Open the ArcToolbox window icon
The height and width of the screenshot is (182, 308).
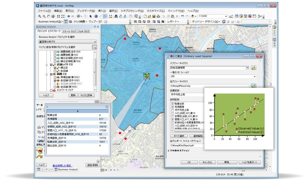coord(250,16)
